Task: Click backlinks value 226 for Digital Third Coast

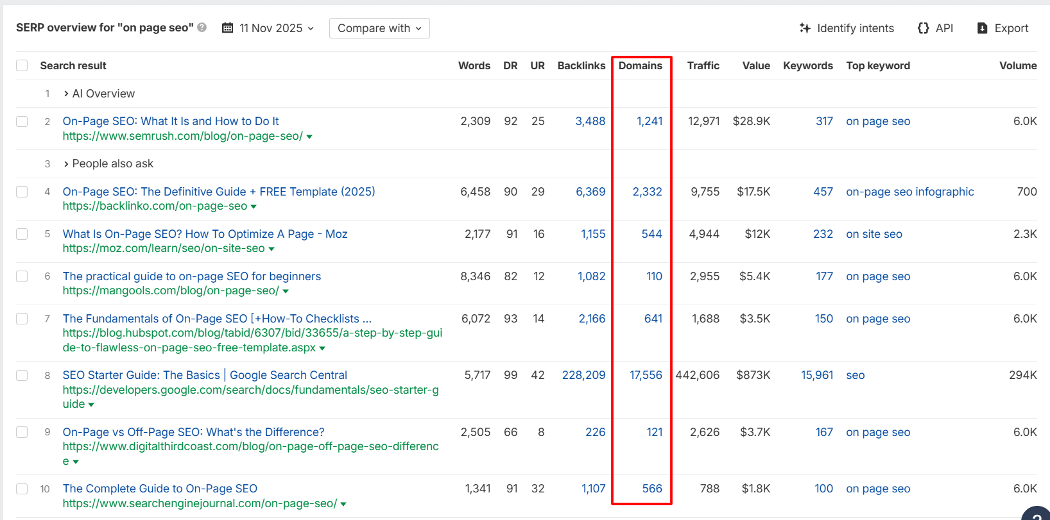Action: click(x=596, y=432)
